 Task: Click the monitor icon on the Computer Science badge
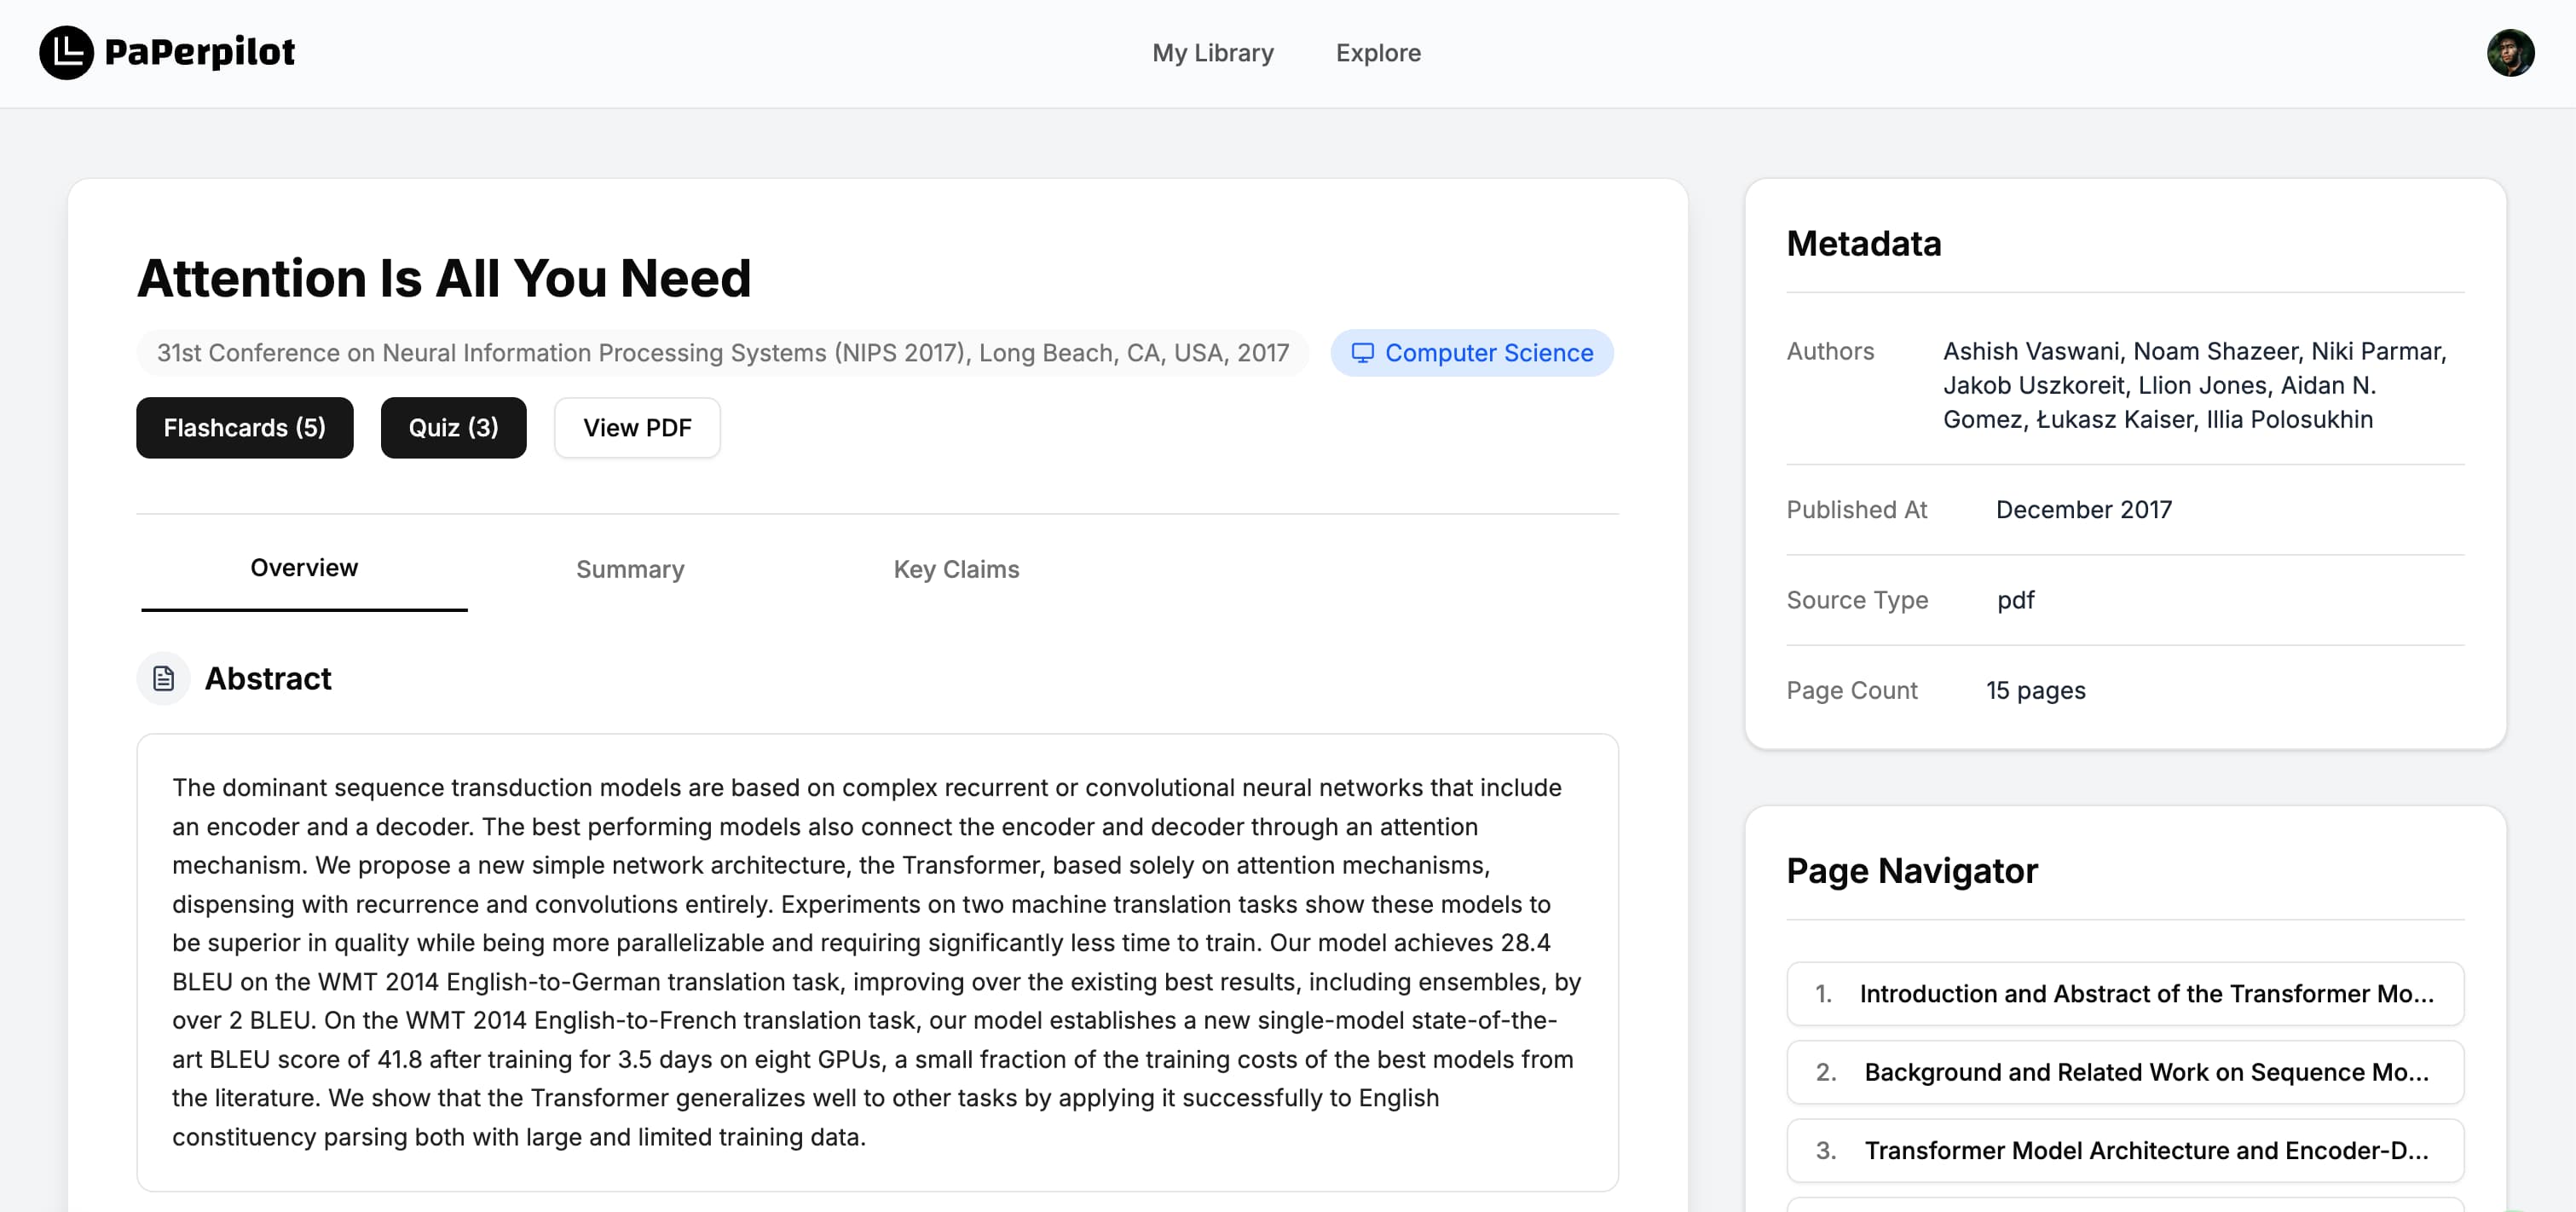tap(1363, 352)
